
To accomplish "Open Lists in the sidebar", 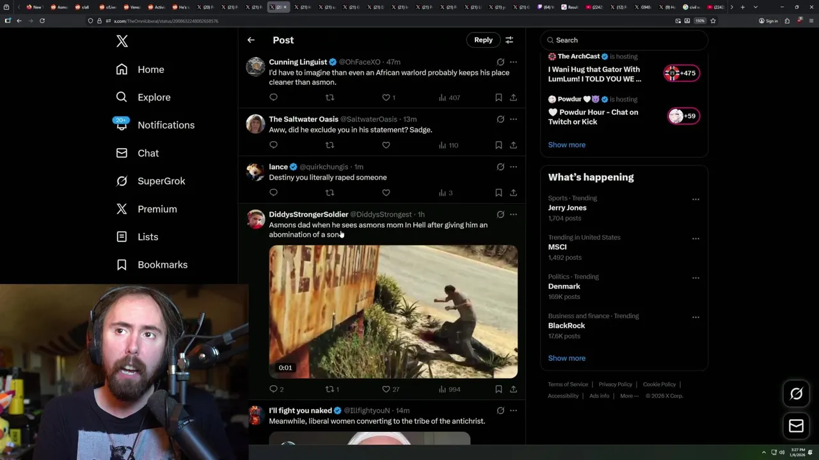I will click(137, 237).
